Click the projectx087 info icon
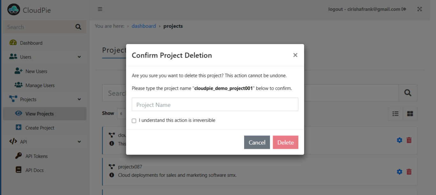Screen dimensions: 436x195 (112, 175)
